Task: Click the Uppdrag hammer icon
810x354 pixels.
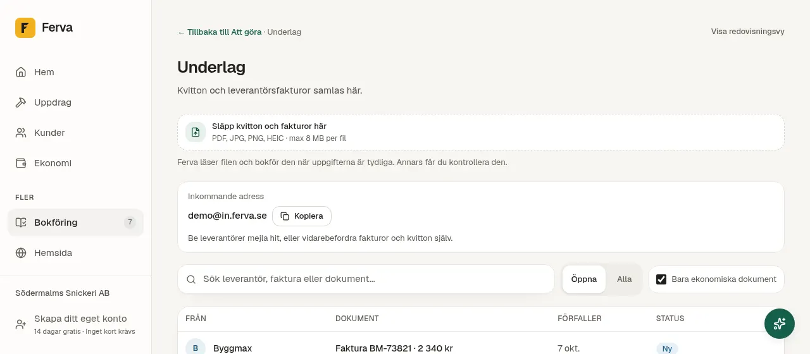Action: [21, 102]
